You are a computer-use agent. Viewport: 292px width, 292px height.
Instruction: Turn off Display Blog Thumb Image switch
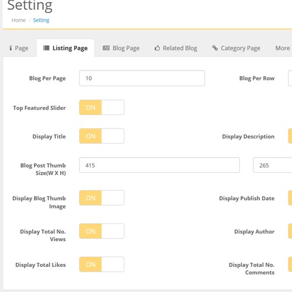point(102,198)
